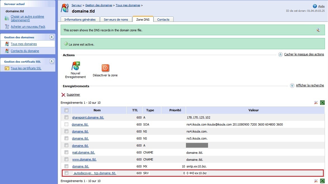Viewport: 328px width, 184px height.
Task: Switch to the Contacts tab
Action: [x=163, y=19]
